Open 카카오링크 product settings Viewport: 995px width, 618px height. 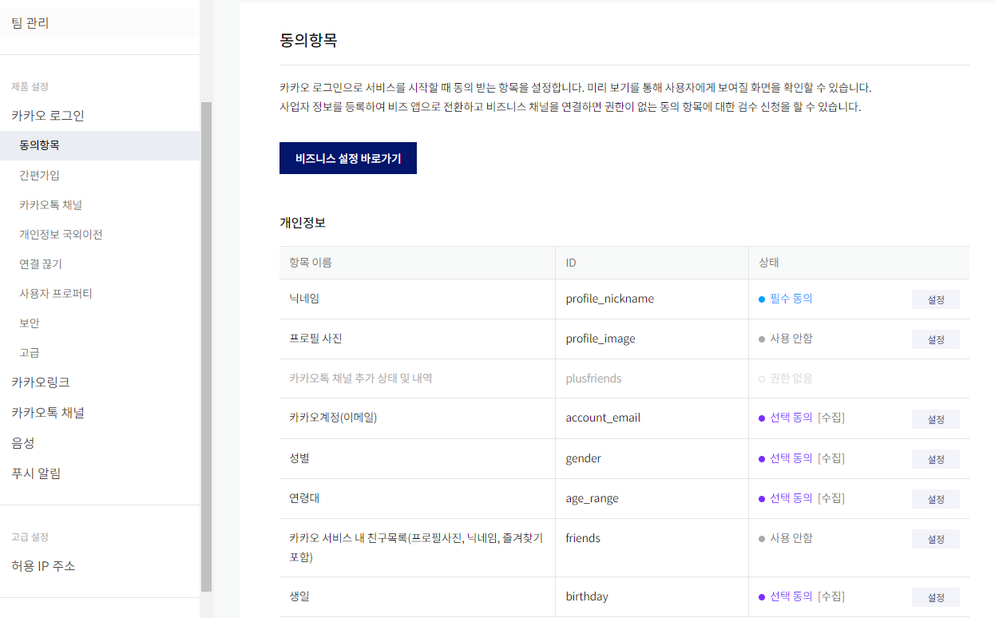[x=41, y=382]
